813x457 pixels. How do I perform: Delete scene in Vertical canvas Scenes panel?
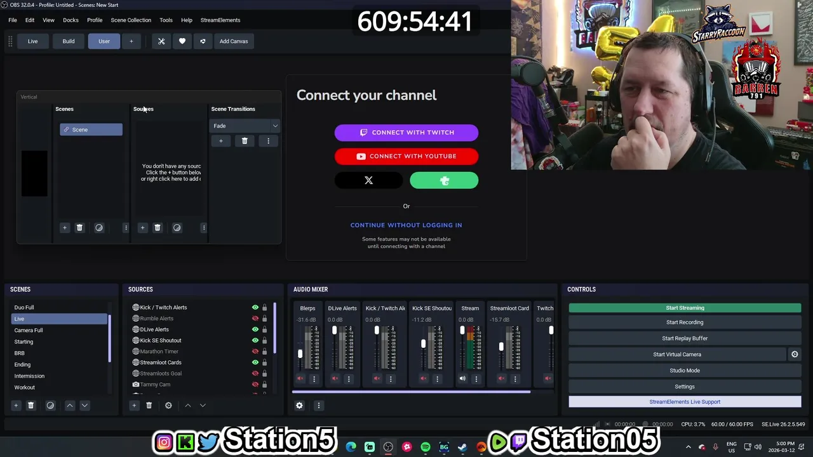pyautogui.click(x=79, y=227)
